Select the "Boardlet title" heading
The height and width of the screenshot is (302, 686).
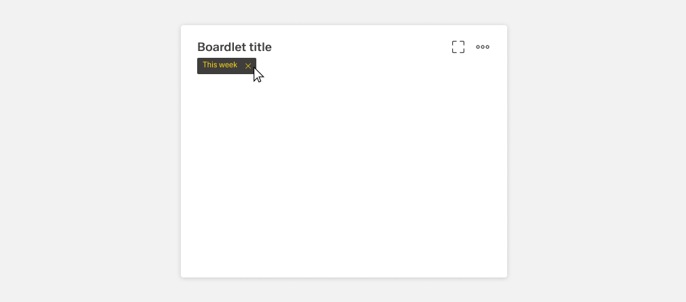click(x=235, y=47)
